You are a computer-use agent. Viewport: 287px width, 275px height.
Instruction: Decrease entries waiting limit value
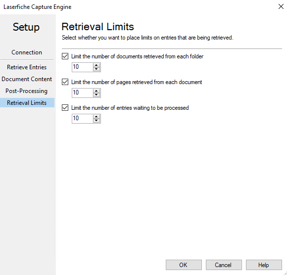pos(96,120)
